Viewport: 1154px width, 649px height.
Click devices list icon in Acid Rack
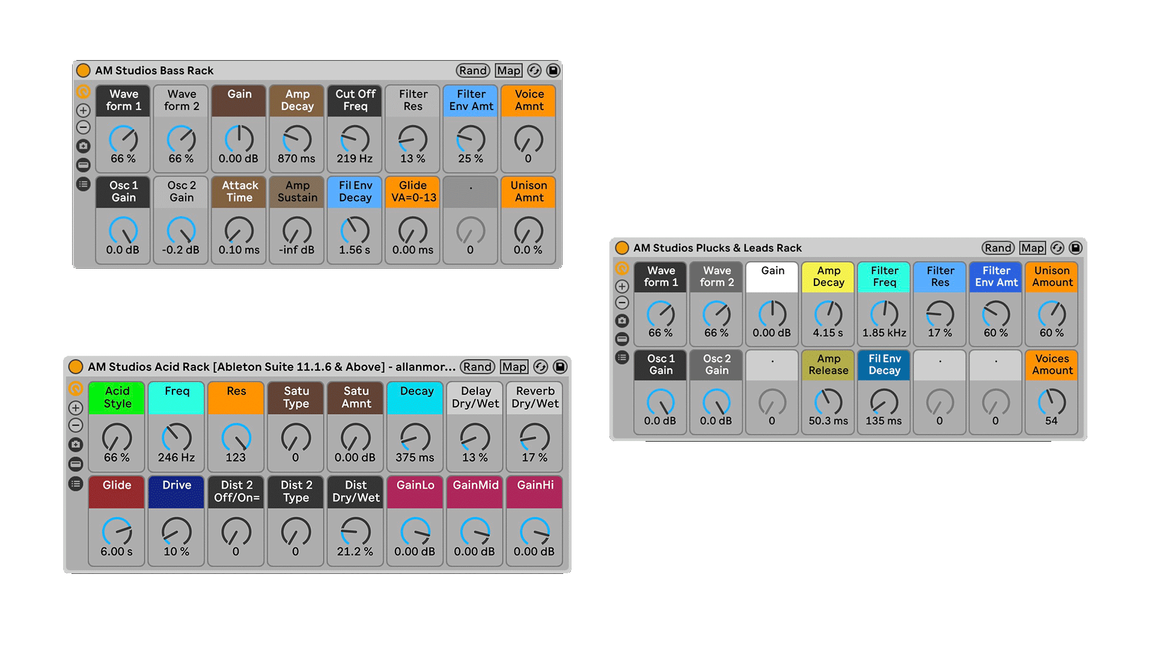76,484
